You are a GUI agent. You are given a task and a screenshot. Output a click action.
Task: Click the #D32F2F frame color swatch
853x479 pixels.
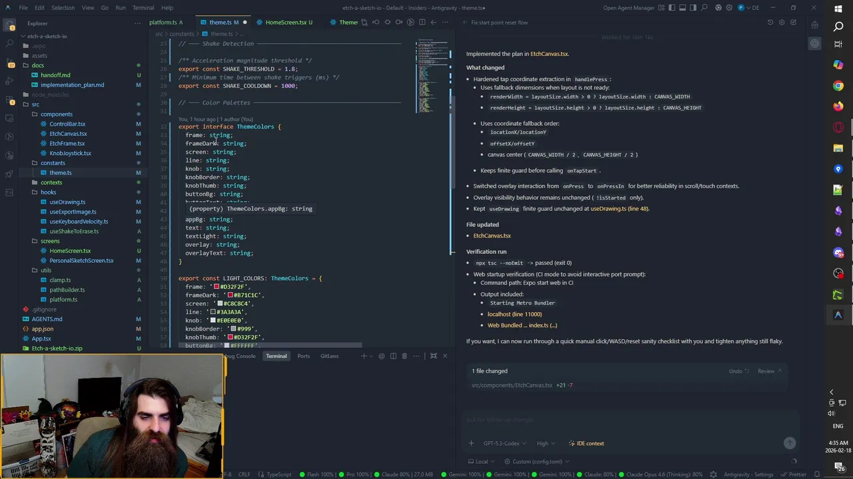click(x=216, y=287)
